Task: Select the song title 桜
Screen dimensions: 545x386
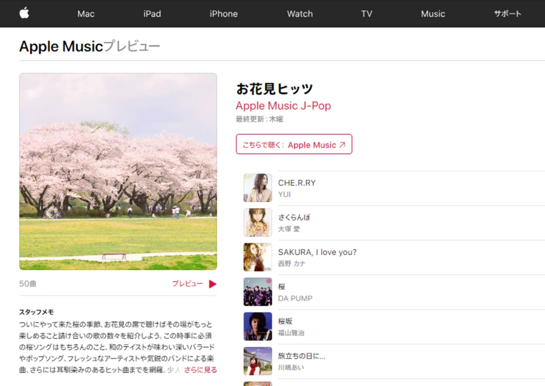Action: [282, 287]
